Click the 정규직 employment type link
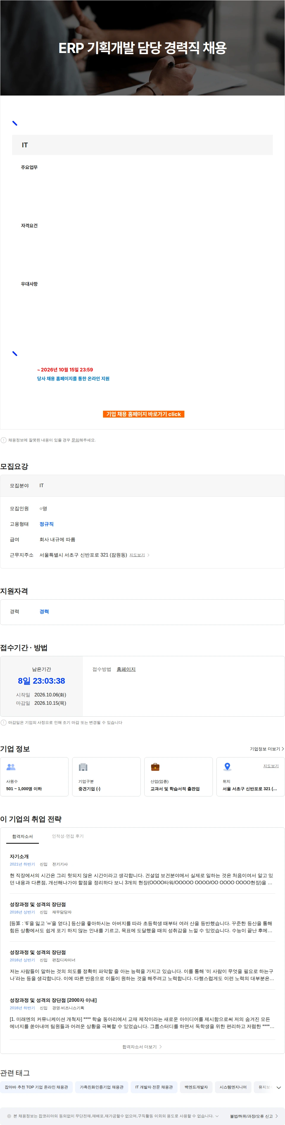The height and width of the screenshot is (1125, 285). tap(46, 524)
